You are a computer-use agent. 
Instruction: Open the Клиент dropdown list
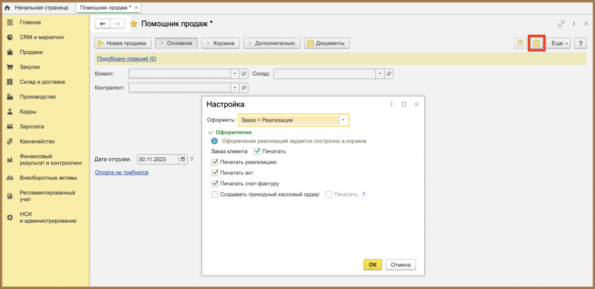click(235, 74)
